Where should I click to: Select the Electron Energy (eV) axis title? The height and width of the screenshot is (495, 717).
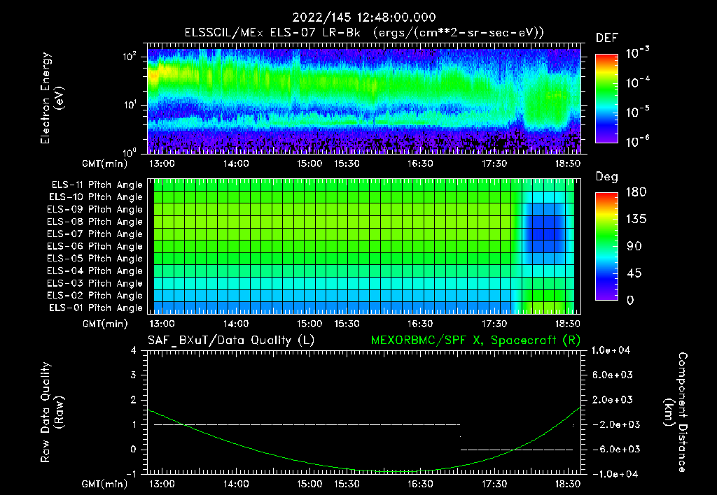point(52,98)
